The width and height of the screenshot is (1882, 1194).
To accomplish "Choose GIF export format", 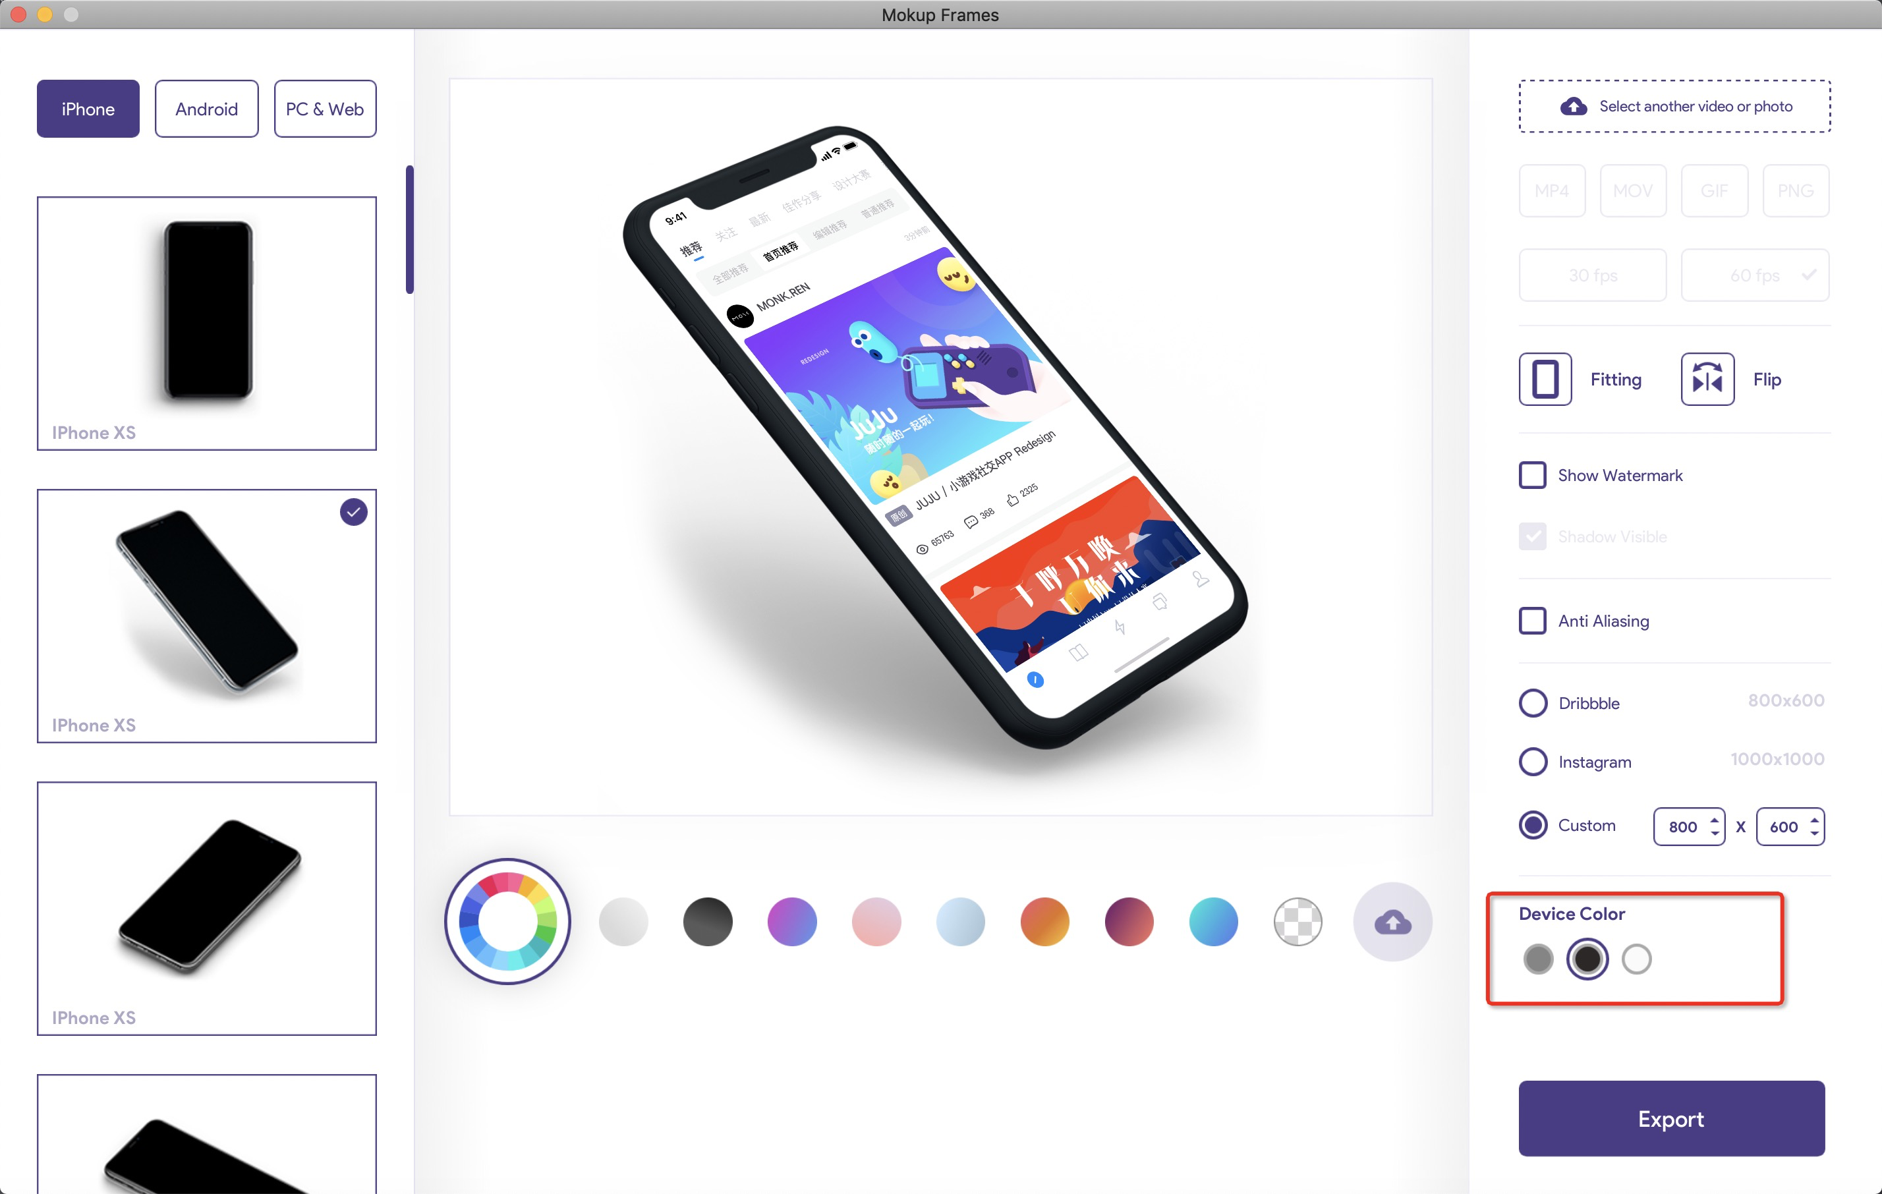I will click(1715, 190).
